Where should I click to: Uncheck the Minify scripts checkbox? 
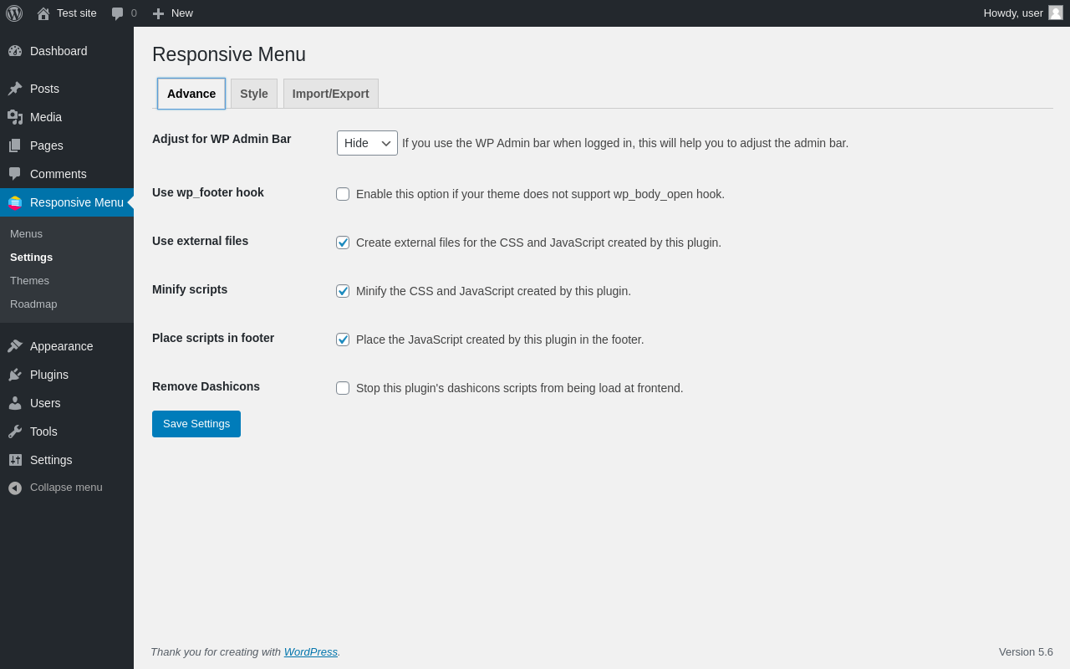pos(343,291)
